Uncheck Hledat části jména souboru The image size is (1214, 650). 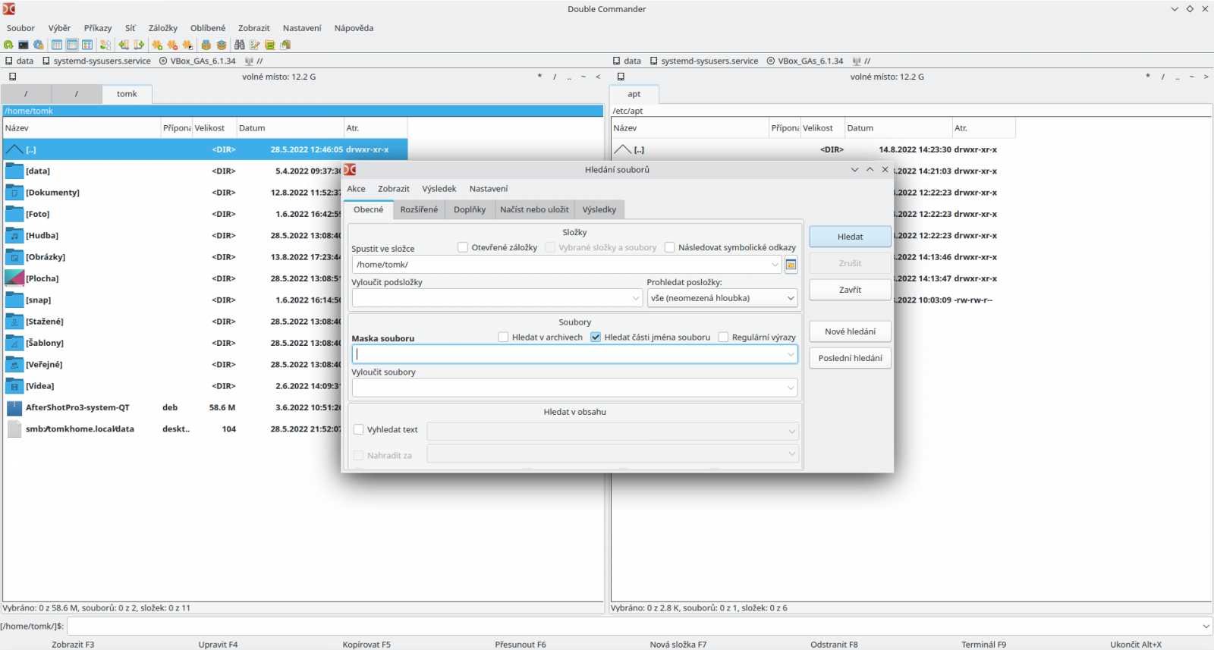(596, 338)
